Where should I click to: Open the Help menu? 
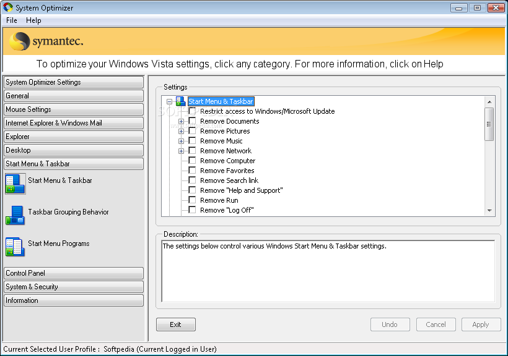pyautogui.click(x=33, y=20)
